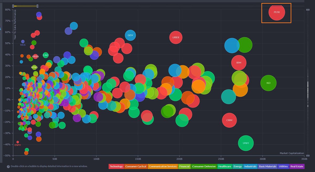Toggle the Industrials sector legend
This screenshot has height=172, width=315.
250,166
